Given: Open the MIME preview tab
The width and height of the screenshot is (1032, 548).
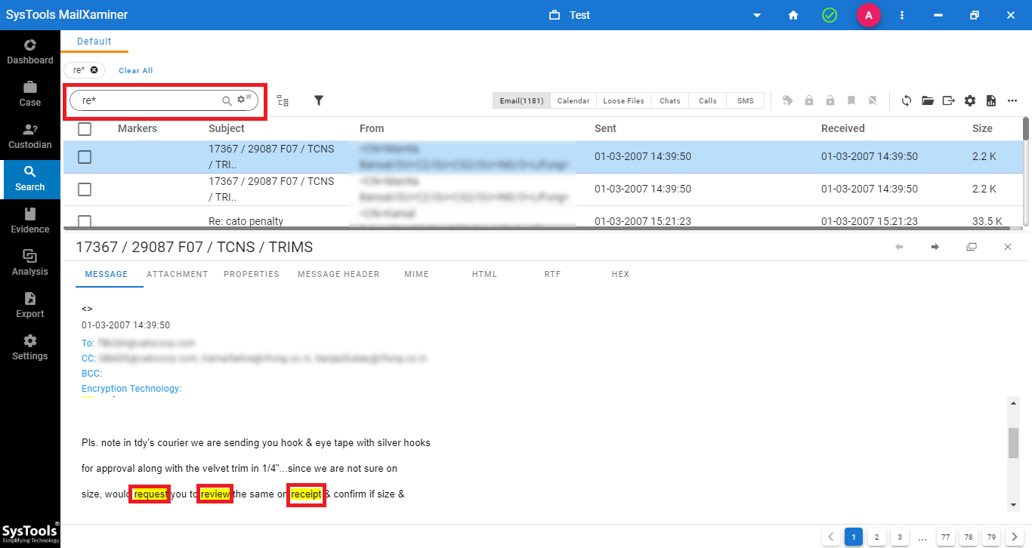Looking at the screenshot, I should point(416,274).
